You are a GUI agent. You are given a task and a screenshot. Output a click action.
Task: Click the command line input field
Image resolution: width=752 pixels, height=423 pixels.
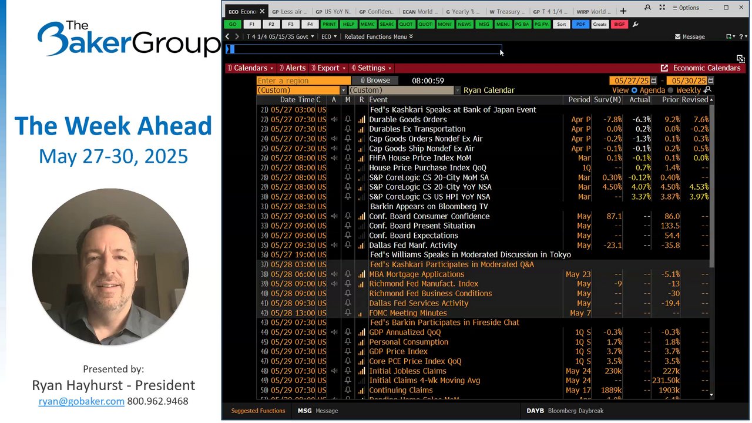(x=364, y=49)
